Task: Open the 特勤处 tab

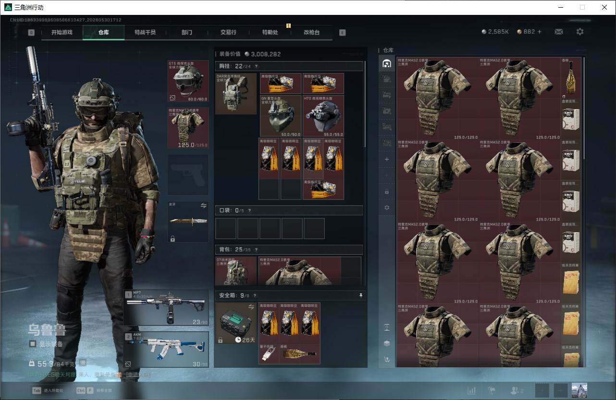Action: [270, 32]
